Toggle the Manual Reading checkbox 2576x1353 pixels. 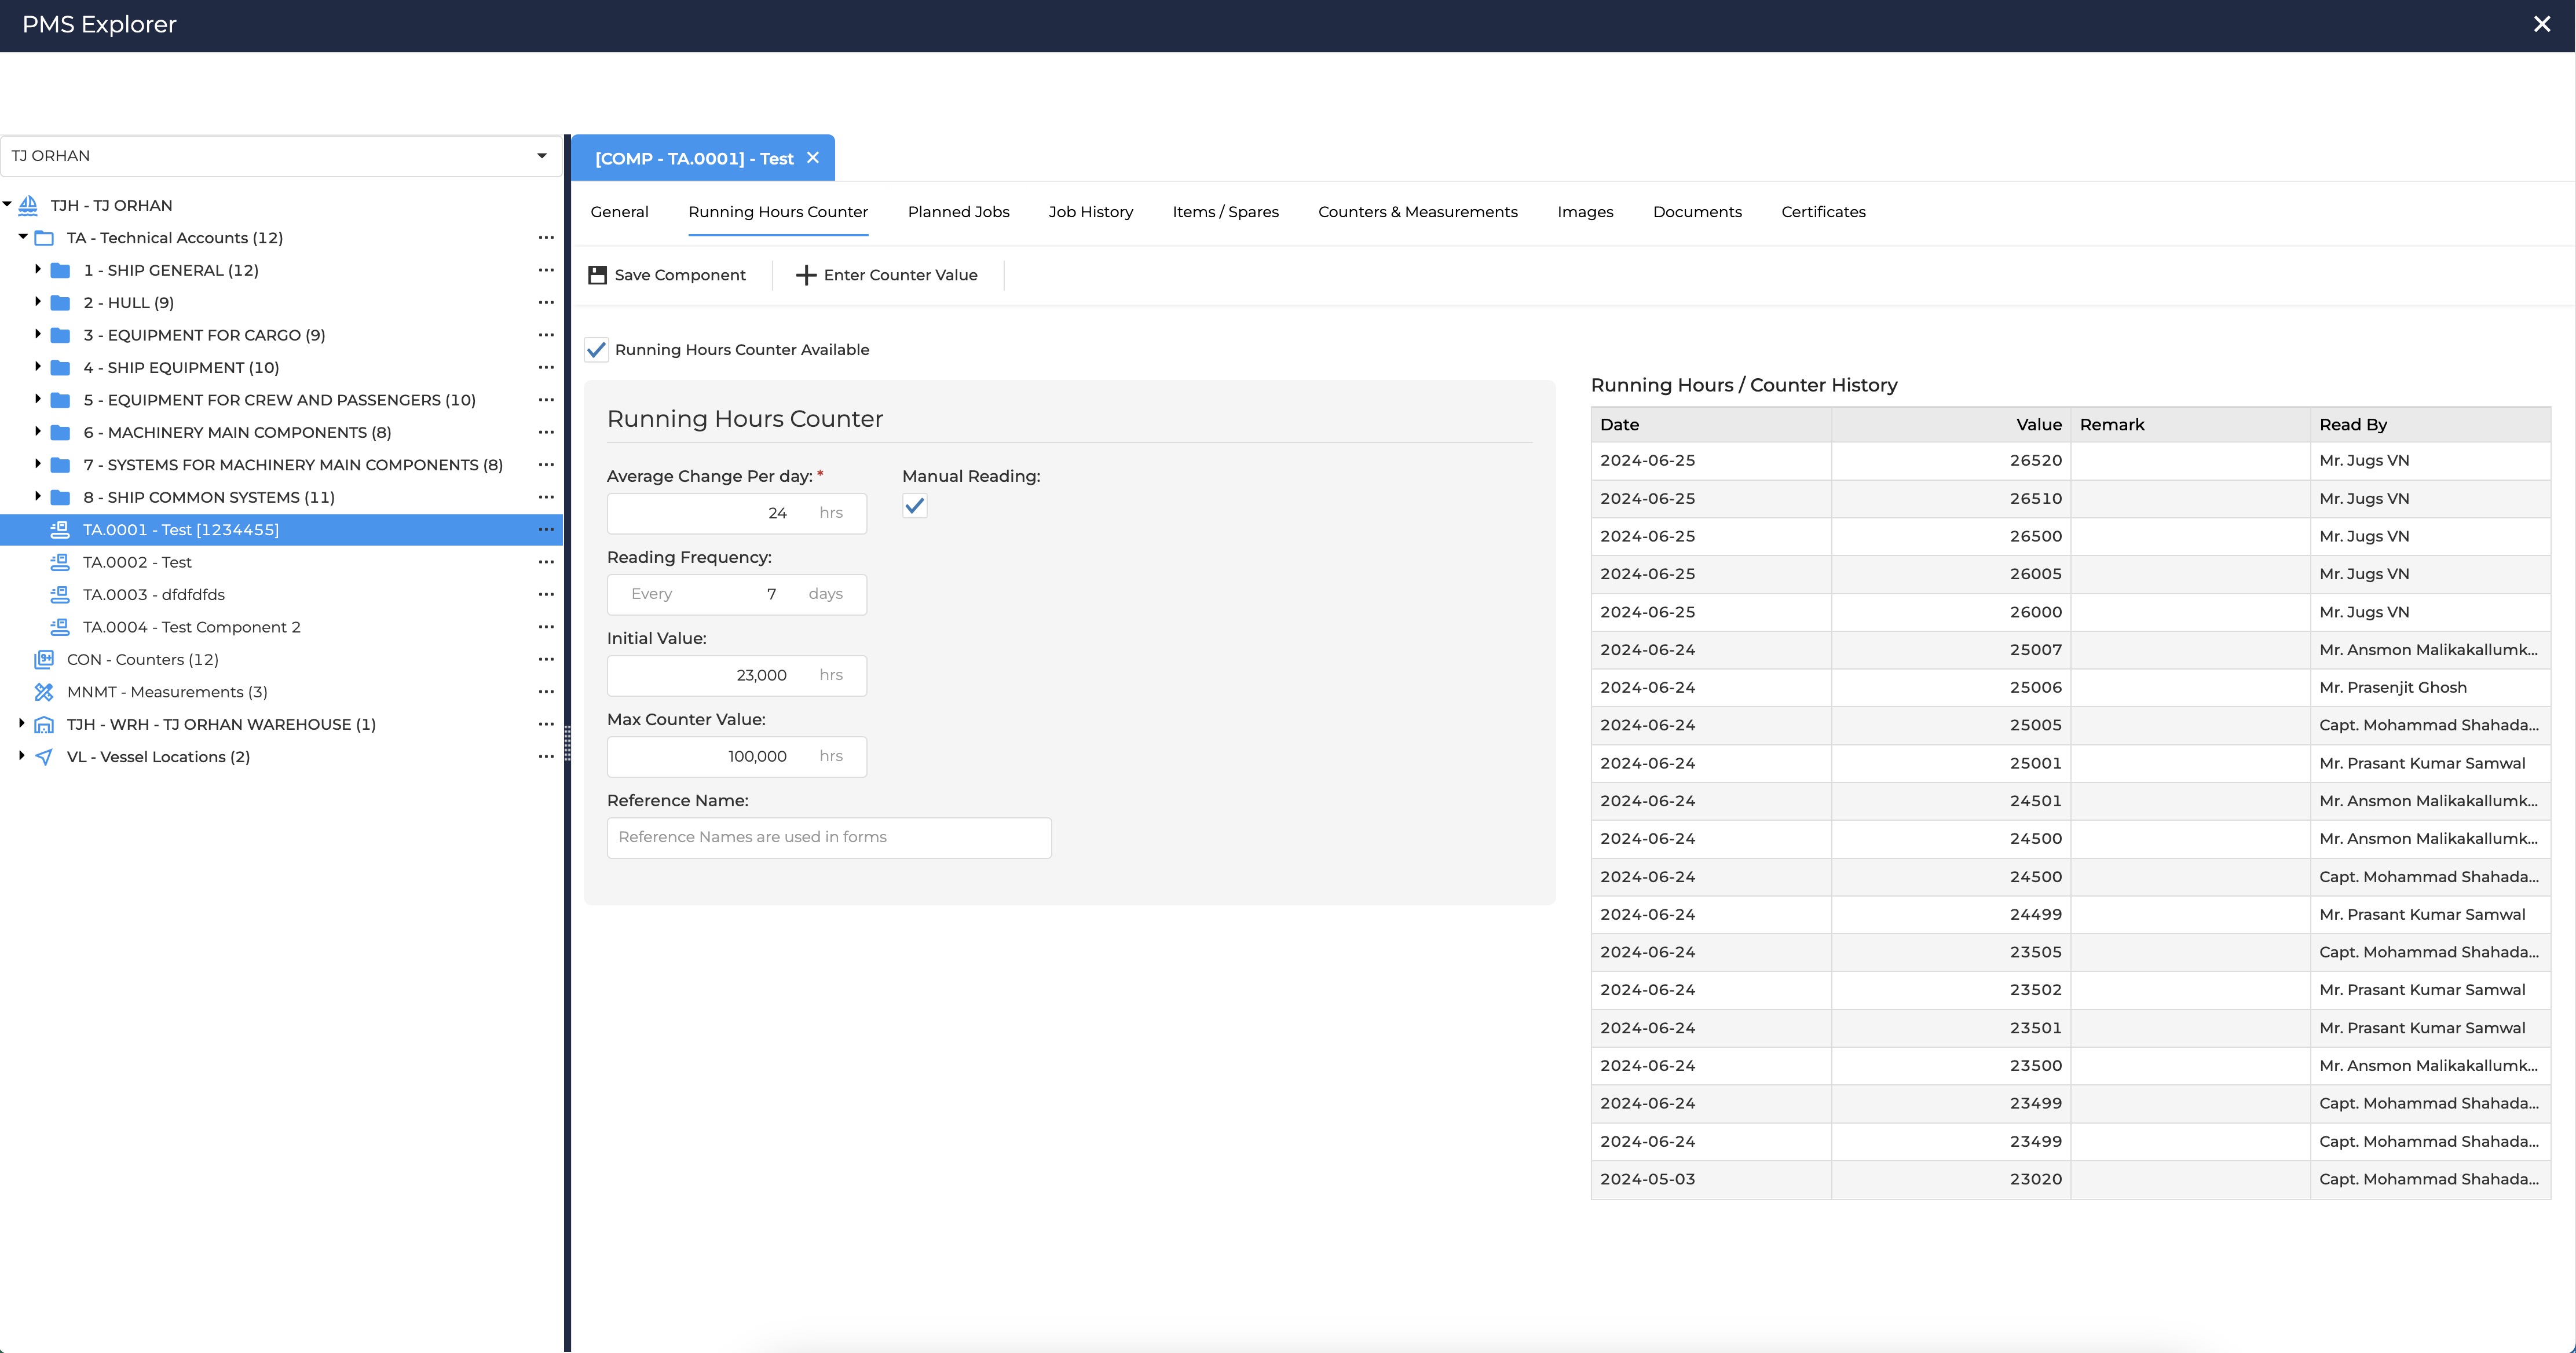[914, 506]
